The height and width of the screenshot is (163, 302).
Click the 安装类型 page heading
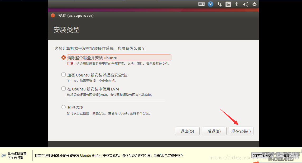click(66, 30)
